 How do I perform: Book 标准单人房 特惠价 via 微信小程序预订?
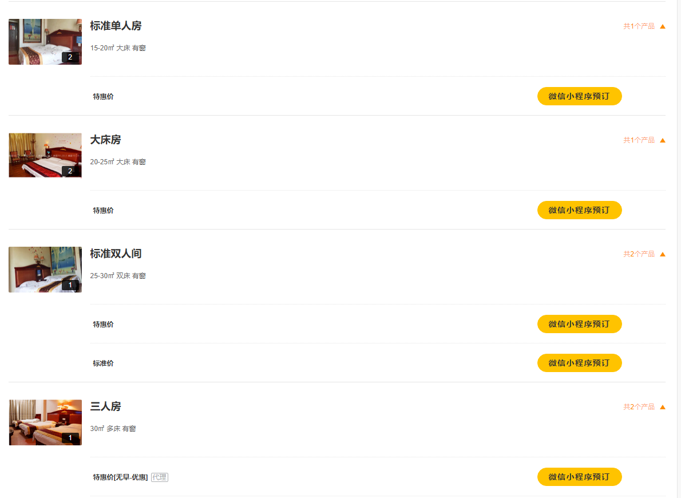pos(579,96)
